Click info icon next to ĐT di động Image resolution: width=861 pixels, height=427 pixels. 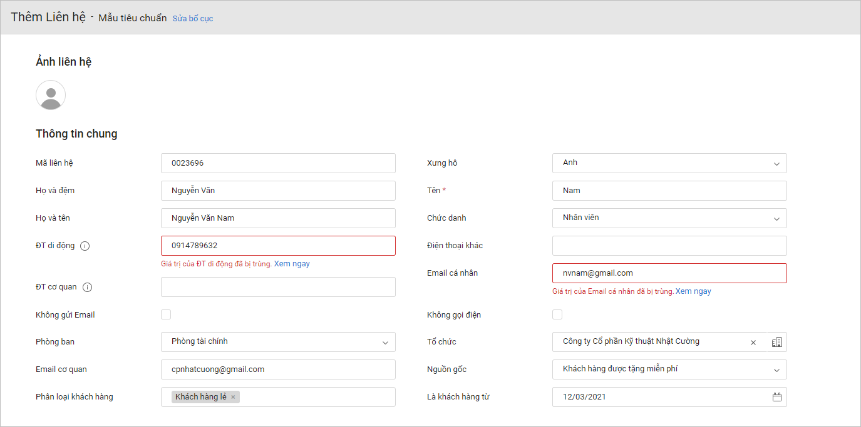[85, 246]
